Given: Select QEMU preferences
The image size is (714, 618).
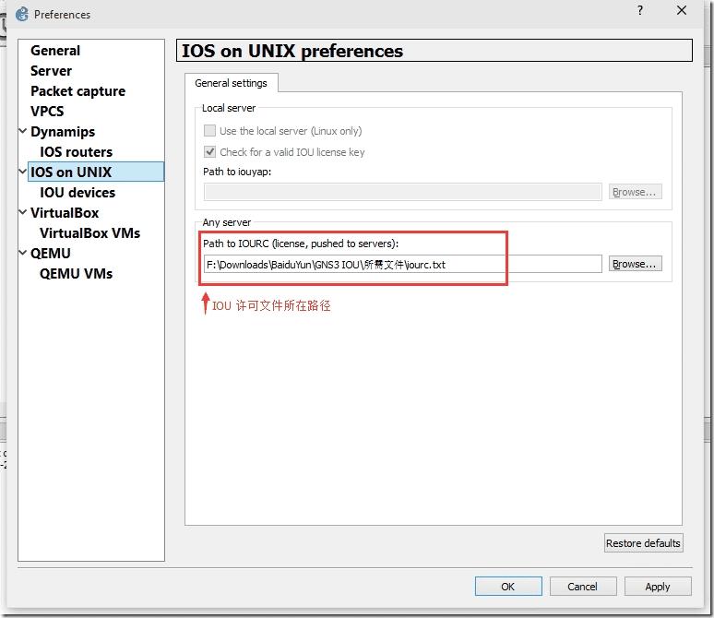Looking at the screenshot, I should pos(51,254).
